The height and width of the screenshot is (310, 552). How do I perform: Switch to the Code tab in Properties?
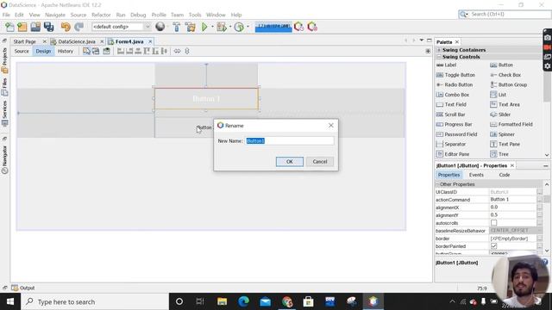[505, 175]
